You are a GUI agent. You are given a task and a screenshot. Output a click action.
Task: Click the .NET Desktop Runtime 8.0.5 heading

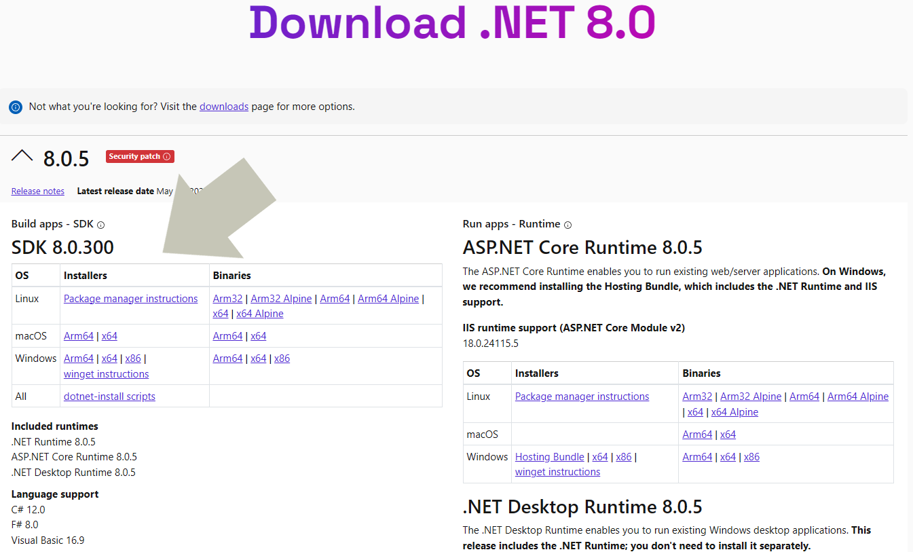[x=582, y=507]
